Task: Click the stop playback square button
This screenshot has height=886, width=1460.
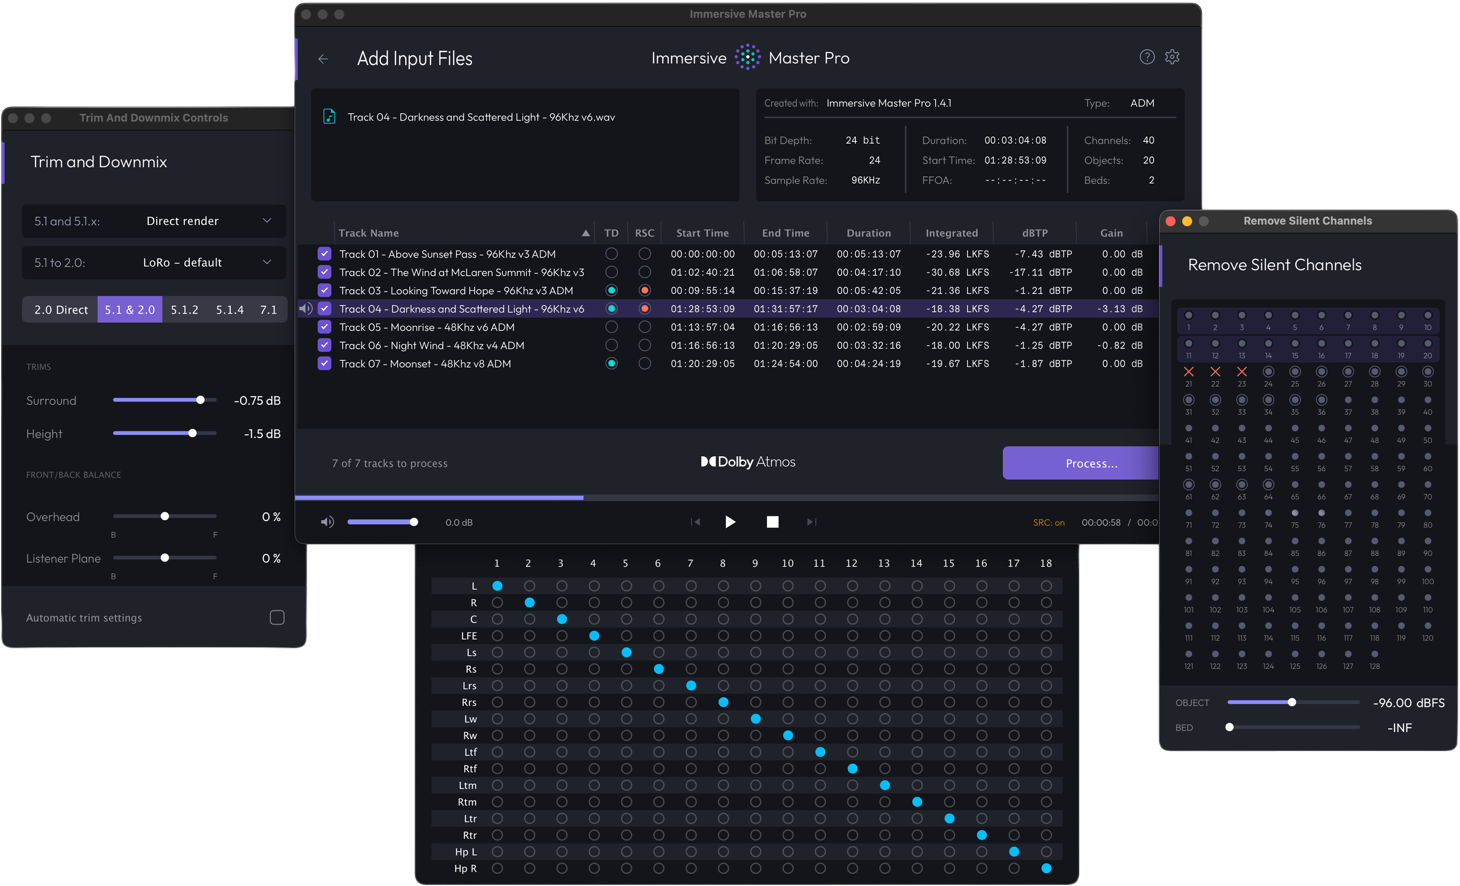Action: 772,522
